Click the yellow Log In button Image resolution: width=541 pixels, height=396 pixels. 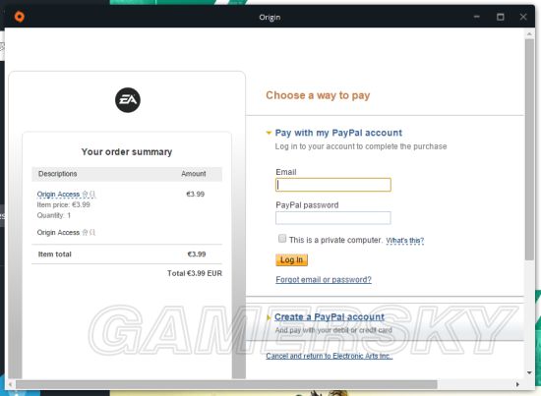(x=291, y=259)
